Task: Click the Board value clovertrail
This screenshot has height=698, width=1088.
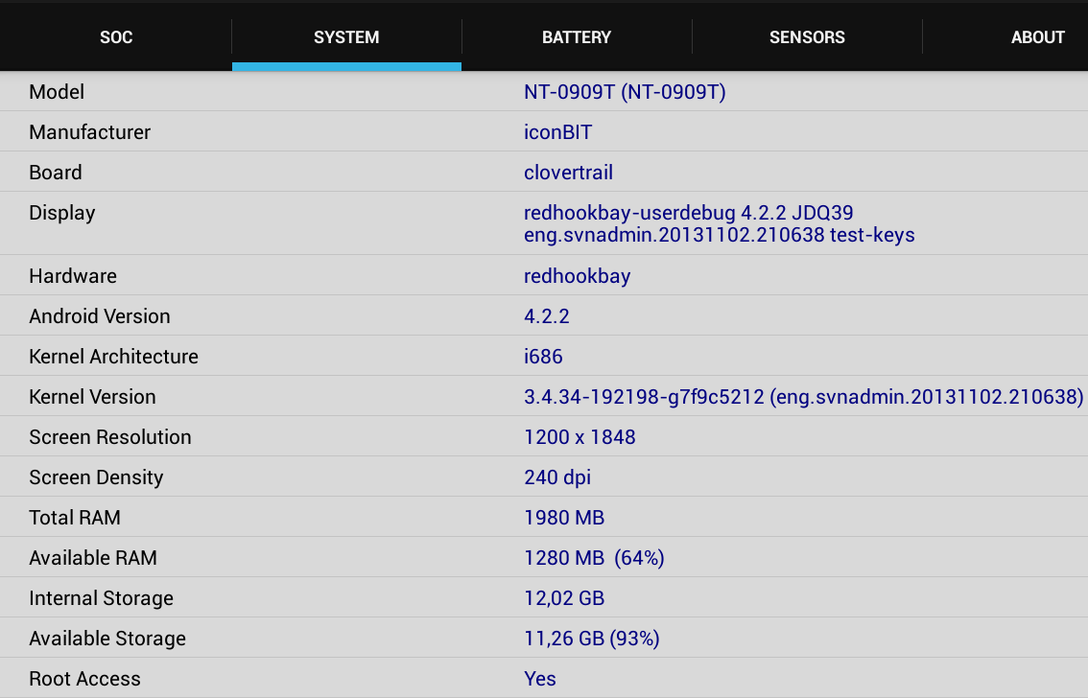Action: click(x=568, y=173)
